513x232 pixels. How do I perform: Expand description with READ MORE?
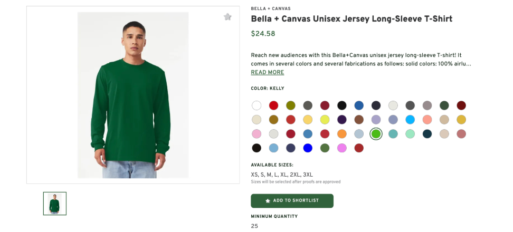pyautogui.click(x=267, y=72)
